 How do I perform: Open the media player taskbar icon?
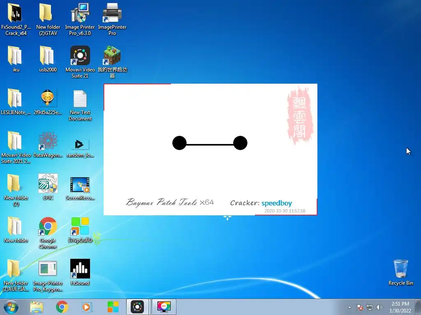pyautogui.click(x=87, y=307)
